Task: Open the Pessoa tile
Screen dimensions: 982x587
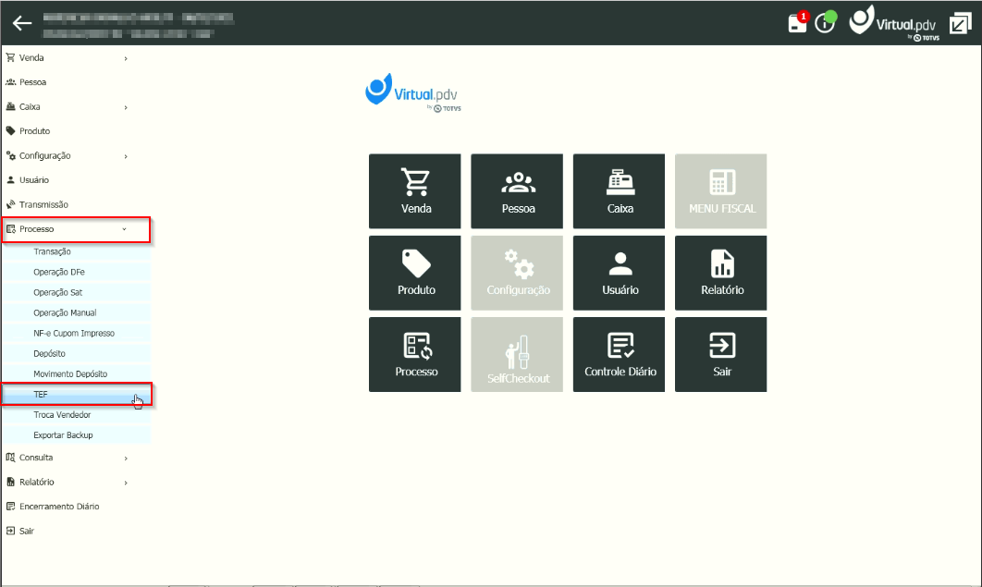Action: 517,190
